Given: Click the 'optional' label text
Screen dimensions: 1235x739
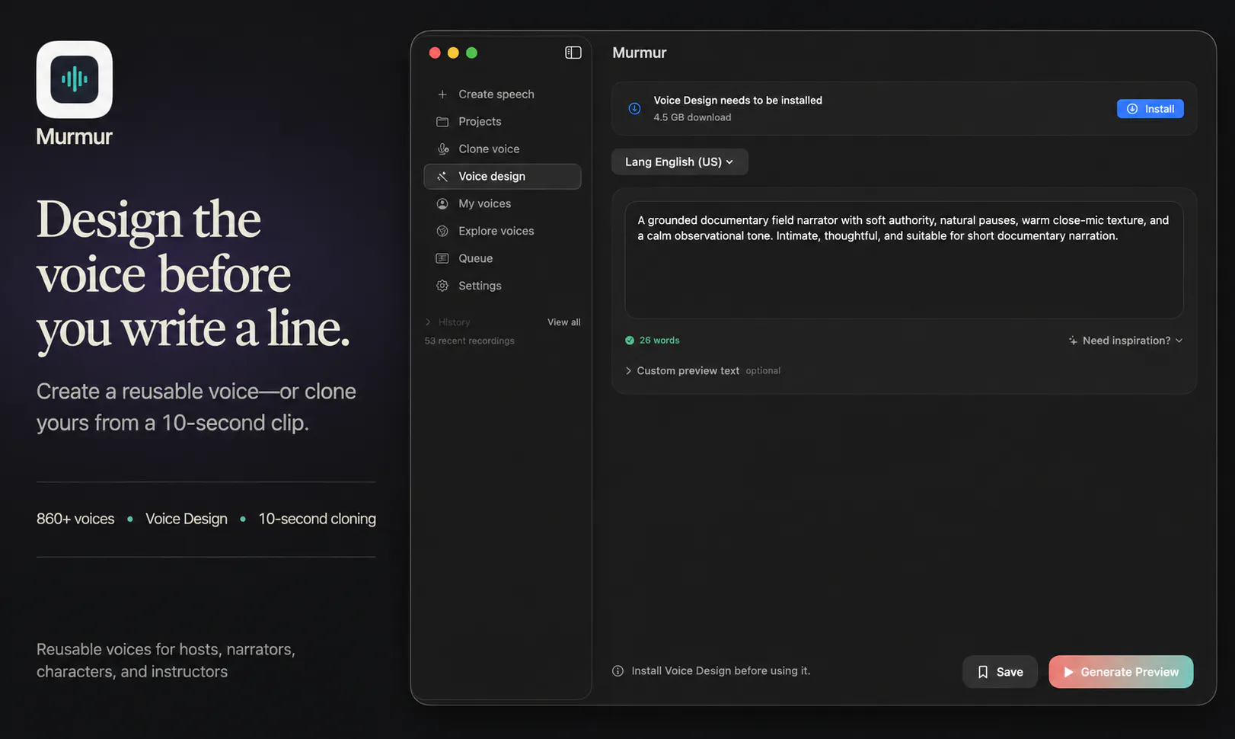Looking at the screenshot, I should click(x=763, y=371).
